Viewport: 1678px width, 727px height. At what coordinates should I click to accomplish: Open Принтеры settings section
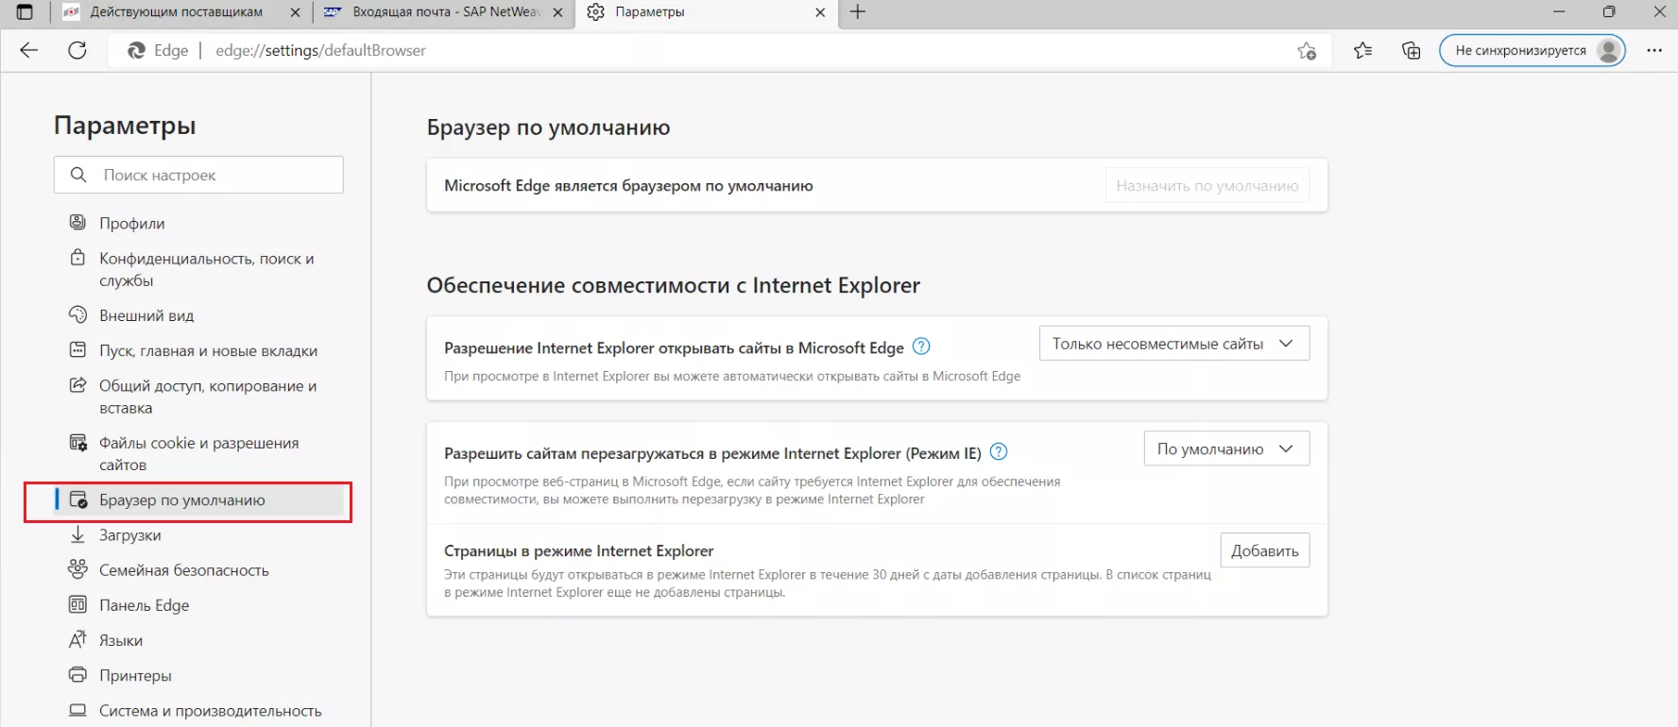tap(198, 675)
